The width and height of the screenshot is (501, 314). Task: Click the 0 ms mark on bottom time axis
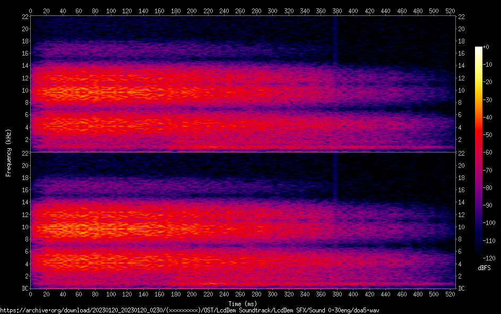(x=31, y=294)
